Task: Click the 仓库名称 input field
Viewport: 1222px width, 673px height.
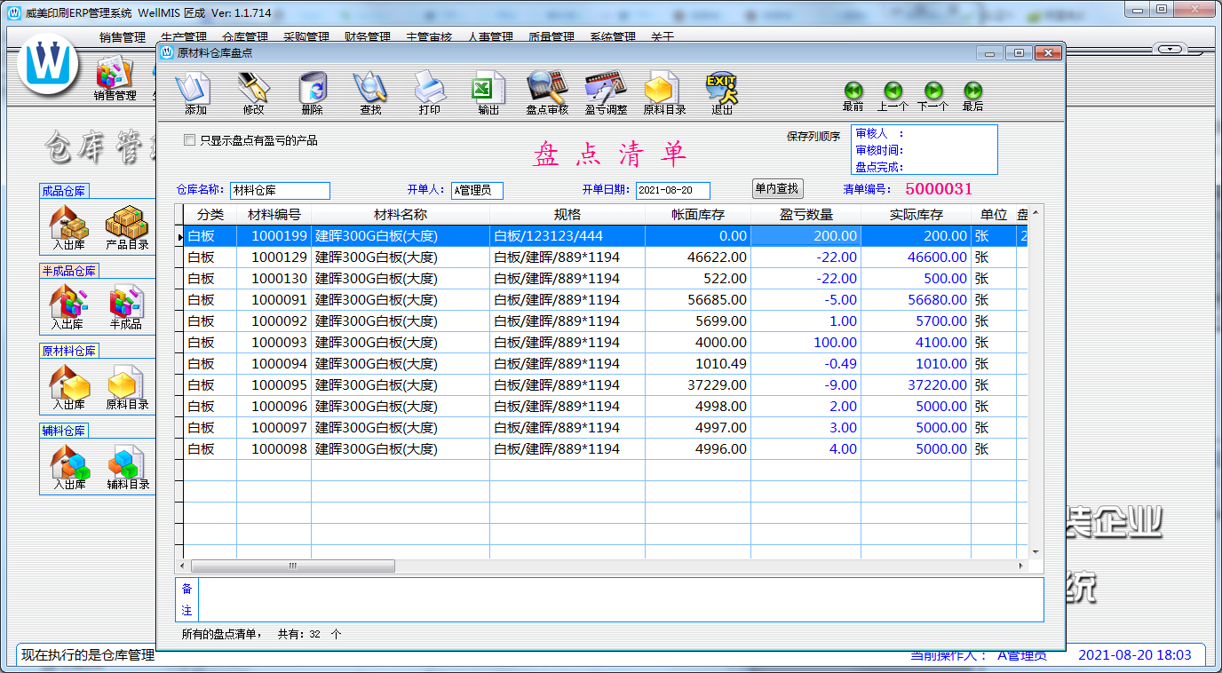Action: pyautogui.click(x=280, y=191)
